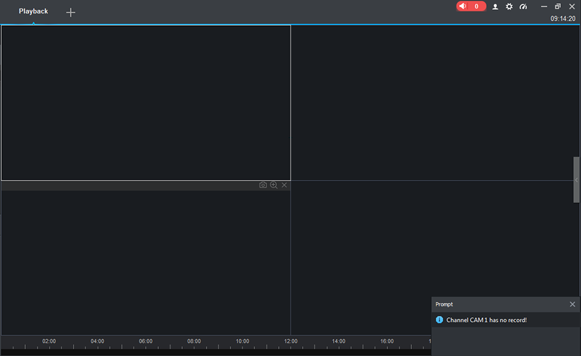Jump to 12:00 on the timeline
581x356 pixels.
point(291,346)
